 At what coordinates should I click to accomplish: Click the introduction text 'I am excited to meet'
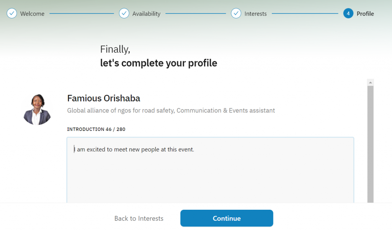coord(97,150)
